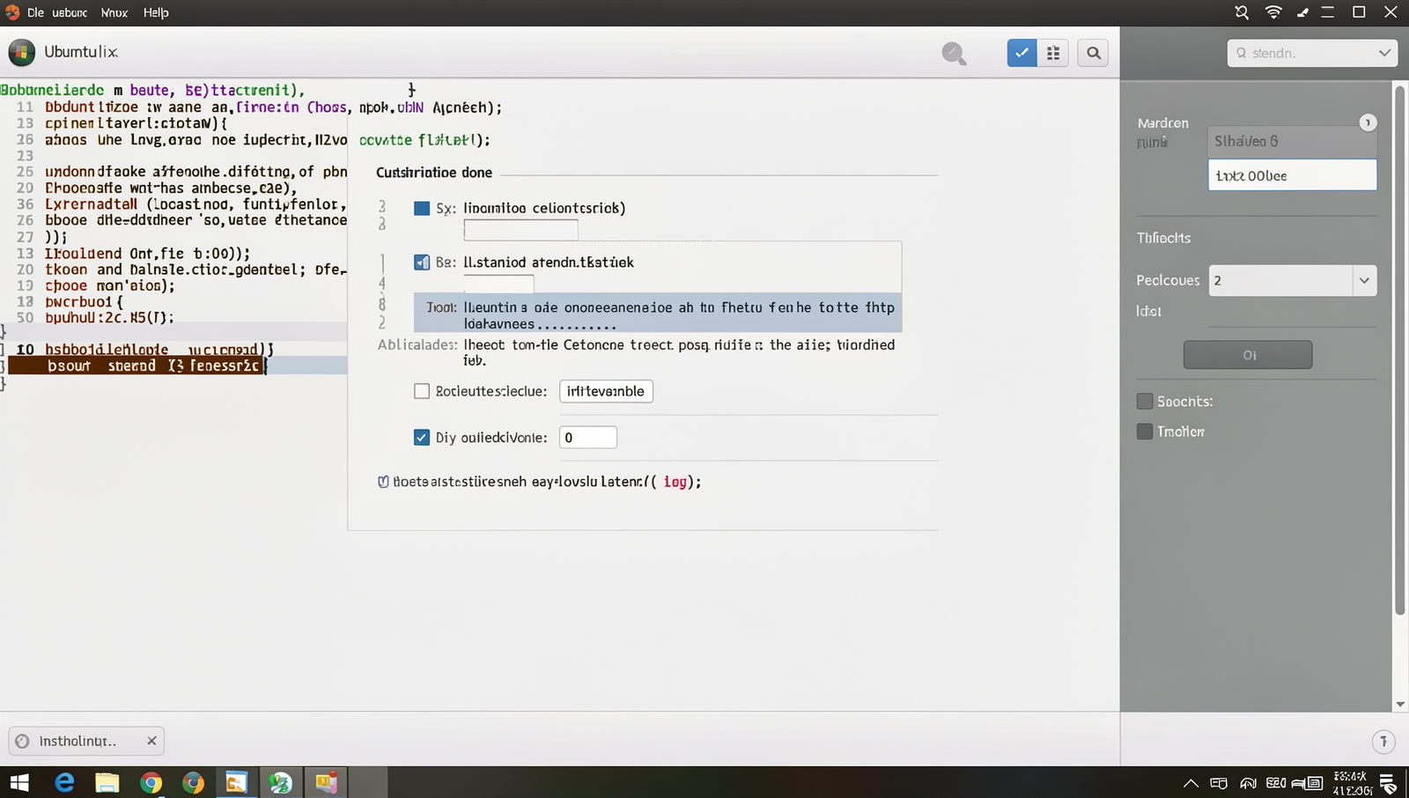Toggle the Tmotlen checkbox
This screenshot has height=798, width=1409.
(x=1145, y=432)
